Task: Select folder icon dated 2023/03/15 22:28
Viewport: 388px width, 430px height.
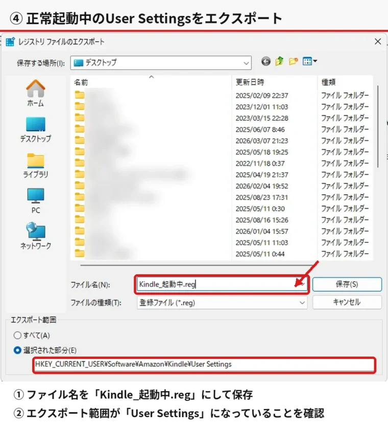Action: pyautogui.click(x=80, y=118)
